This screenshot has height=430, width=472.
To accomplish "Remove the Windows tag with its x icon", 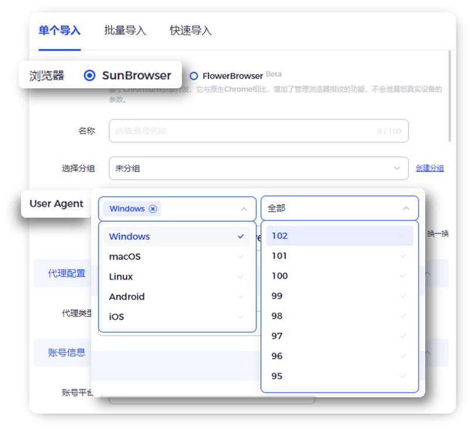I will pyautogui.click(x=153, y=209).
